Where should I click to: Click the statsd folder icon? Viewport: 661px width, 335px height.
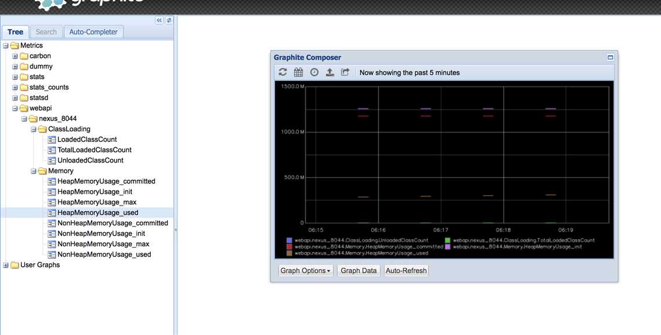coord(24,98)
